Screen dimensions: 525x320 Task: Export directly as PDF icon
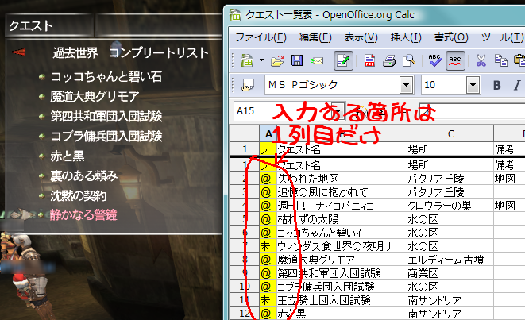(369, 60)
